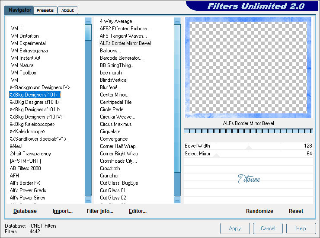Image resolution: width=320 pixels, height=238 pixels.
Task: Choose Barcode Generator... filter
Action: pos(121,58)
